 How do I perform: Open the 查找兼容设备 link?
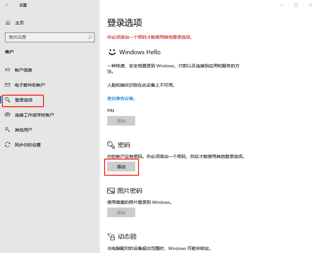coord(121,98)
